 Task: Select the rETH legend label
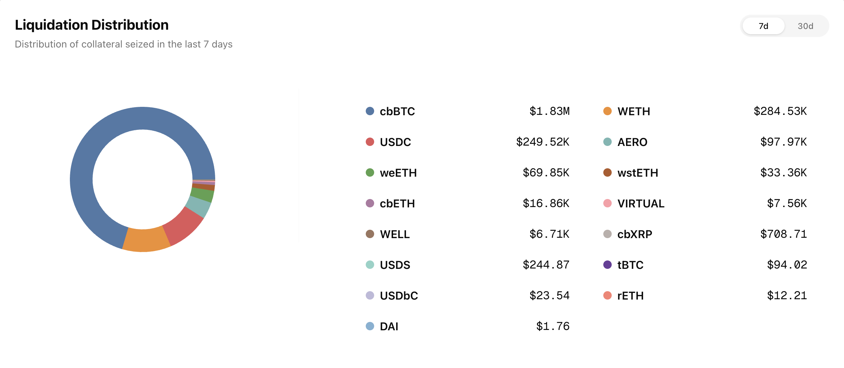(631, 296)
